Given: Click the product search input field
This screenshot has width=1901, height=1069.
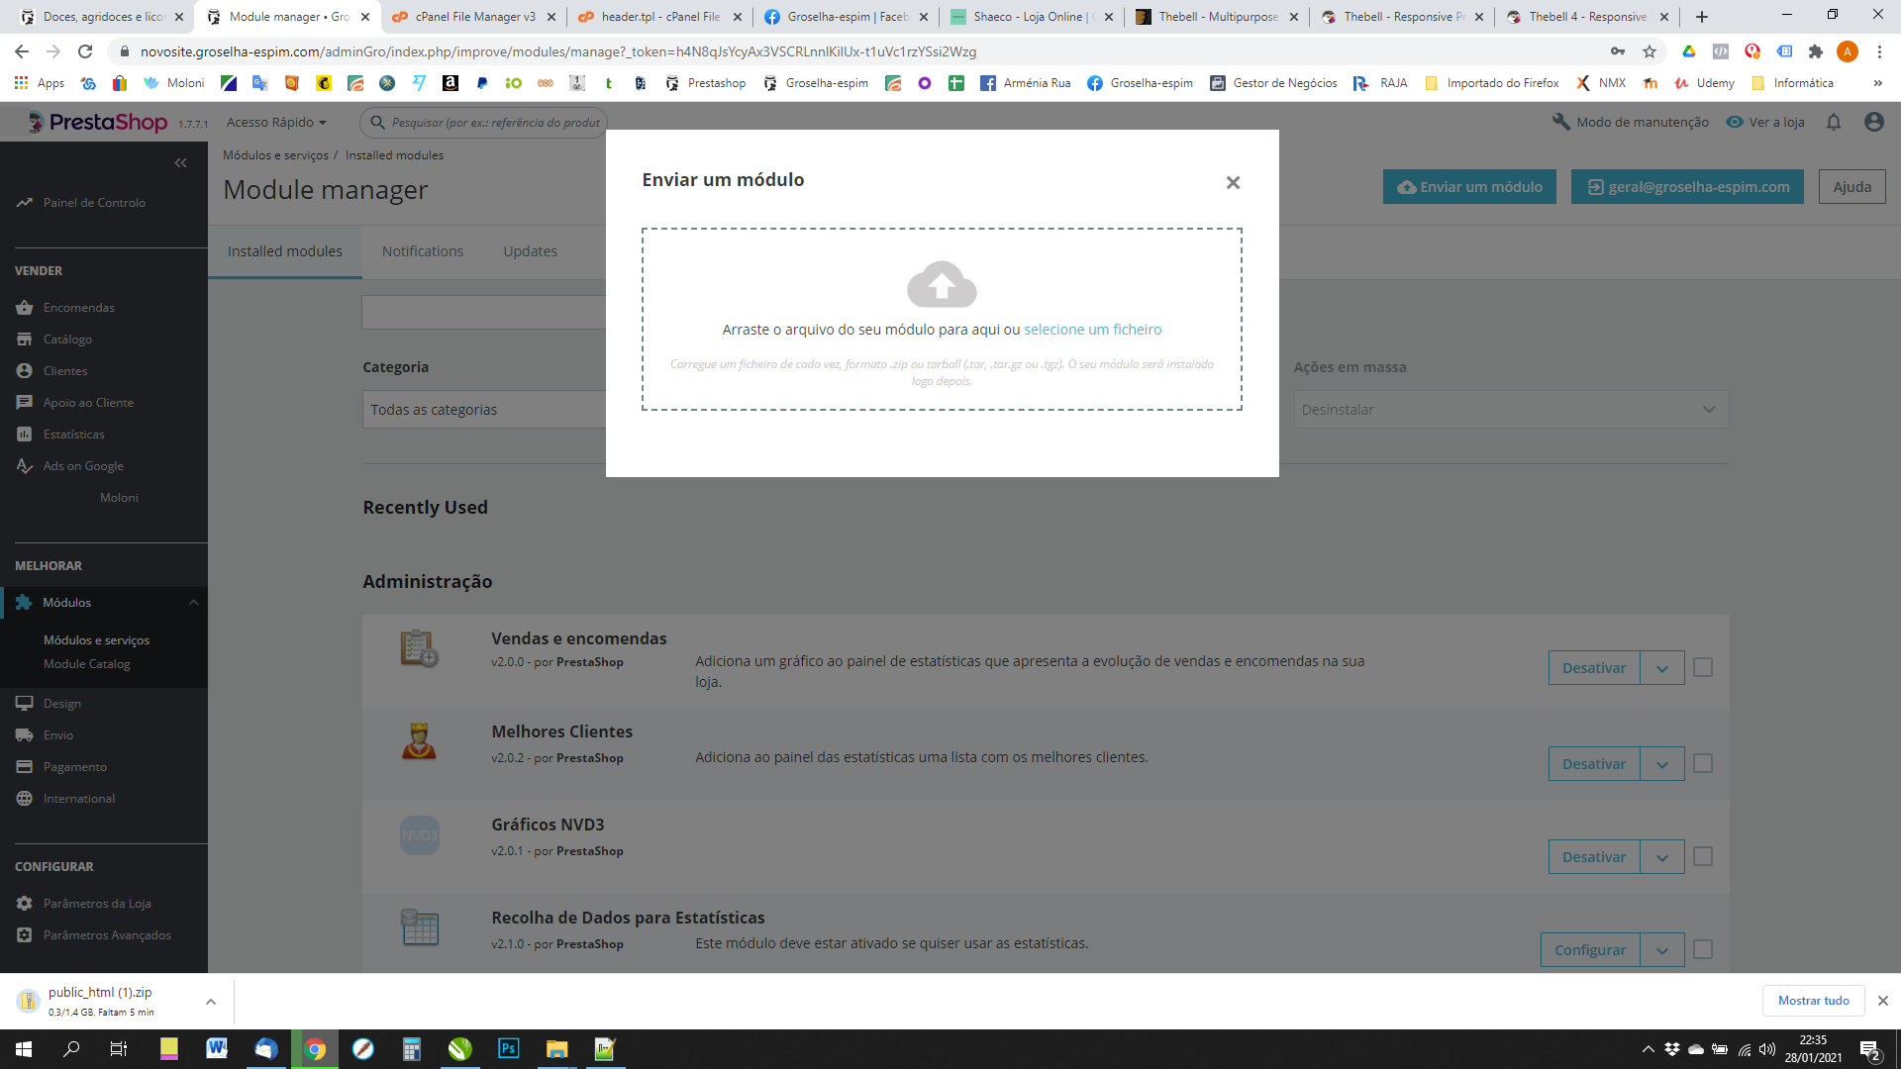Looking at the screenshot, I should [x=495, y=123].
